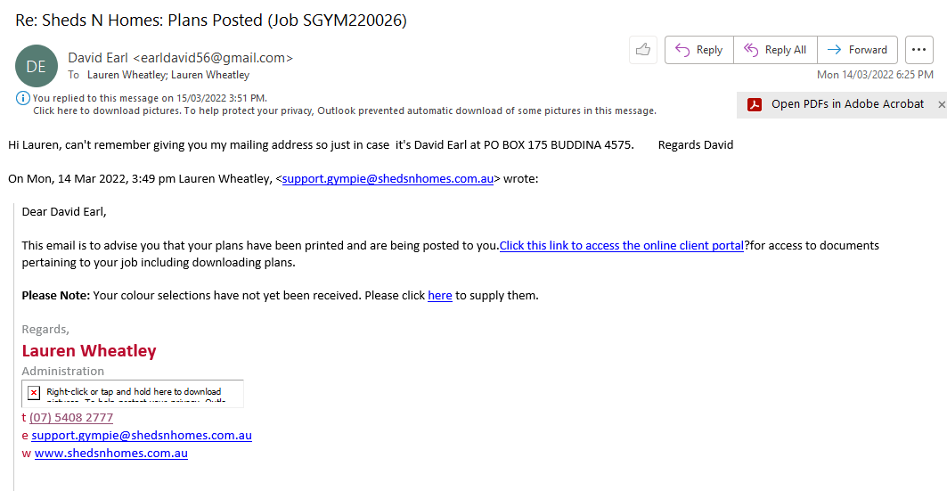
Task: Click the information icon in the info bar
Action: click(22, 98)
